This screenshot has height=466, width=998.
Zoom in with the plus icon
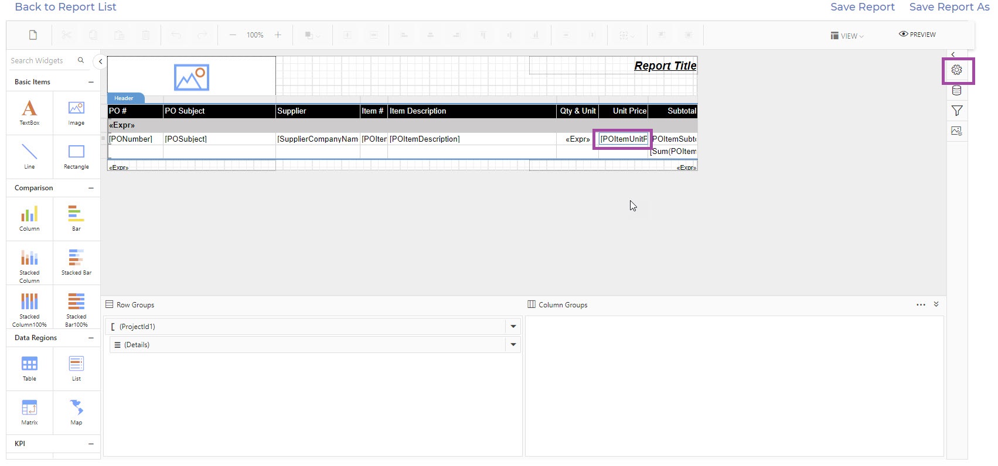pyautogui.click(x=278, y=35)
